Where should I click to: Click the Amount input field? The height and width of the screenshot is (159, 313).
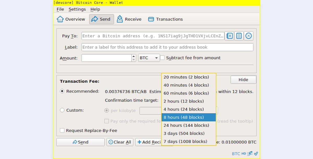point(106,58)
